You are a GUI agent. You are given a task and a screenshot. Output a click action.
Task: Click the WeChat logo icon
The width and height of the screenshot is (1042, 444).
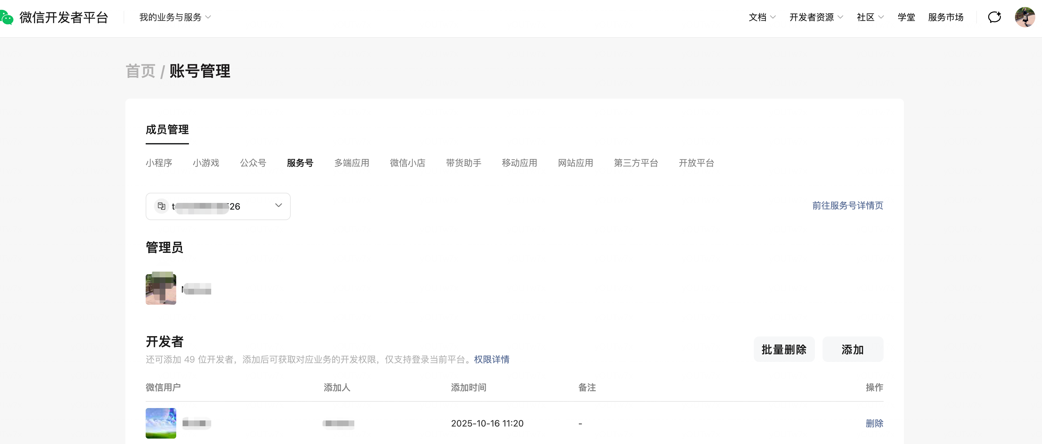7,17
